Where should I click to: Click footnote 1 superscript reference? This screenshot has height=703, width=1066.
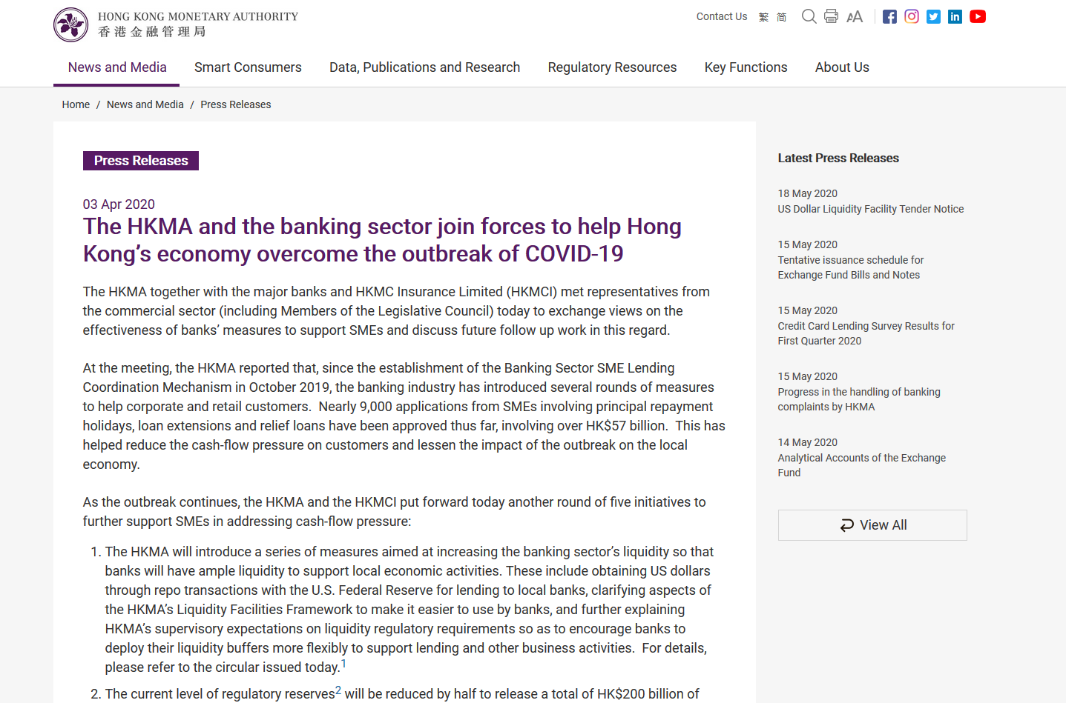[343, 664]
